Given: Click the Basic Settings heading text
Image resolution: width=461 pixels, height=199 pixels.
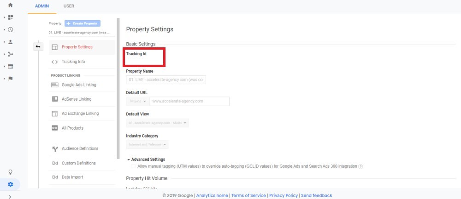Looking at the screenshot, I should 141,44.
